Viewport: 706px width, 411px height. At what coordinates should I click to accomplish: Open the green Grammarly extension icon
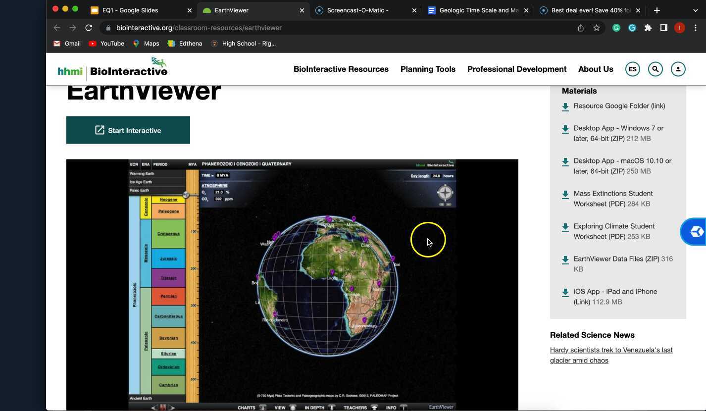point(616,28)
